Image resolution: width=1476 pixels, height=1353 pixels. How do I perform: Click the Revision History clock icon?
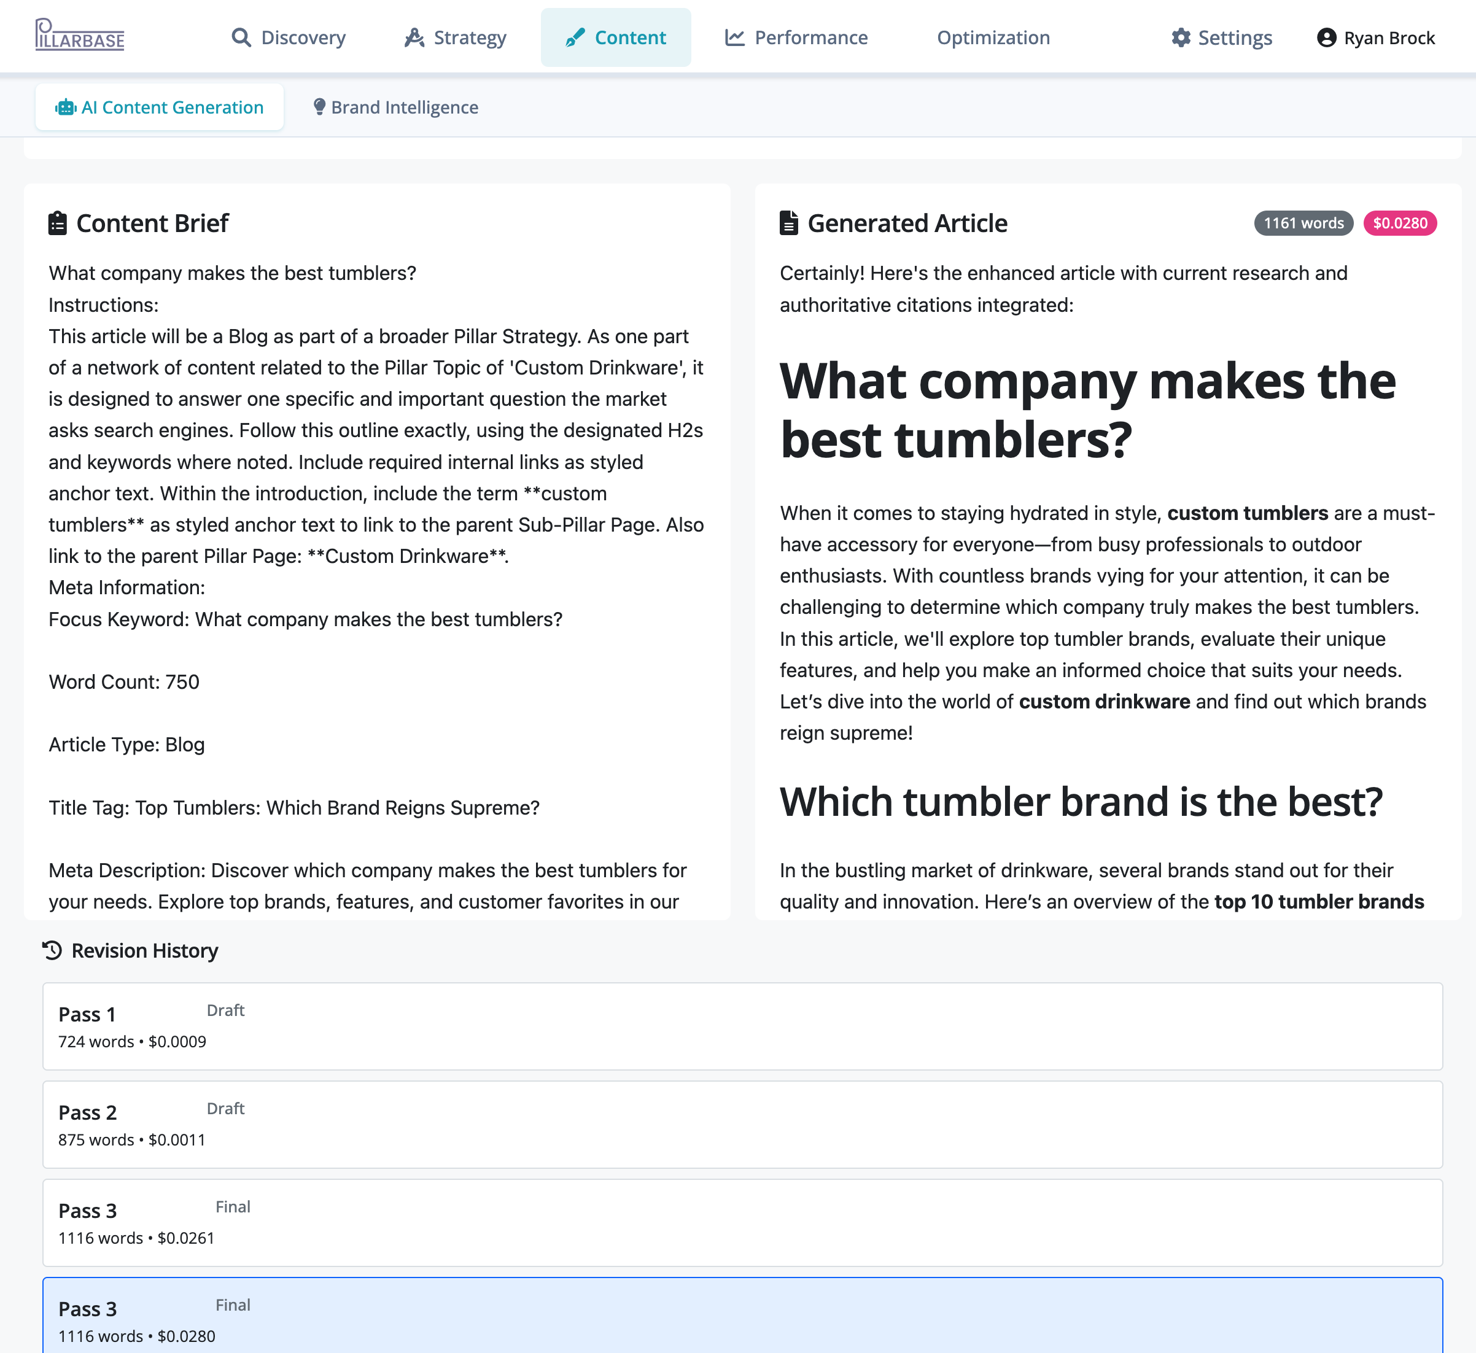(53, 950)
